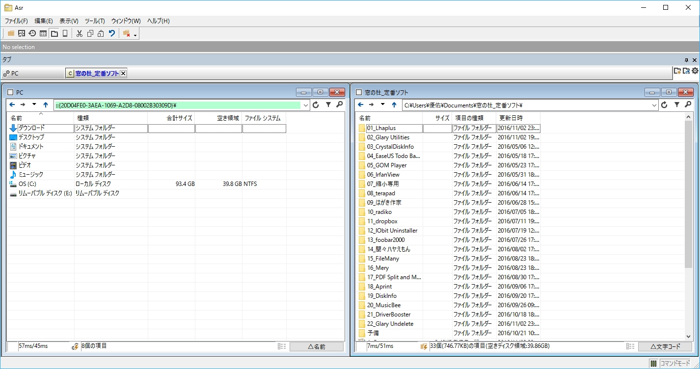Change view mode icon in 窓の杜_定番ソフト status bar
This screenshot has width=700, height=369.
click(630, 346)
